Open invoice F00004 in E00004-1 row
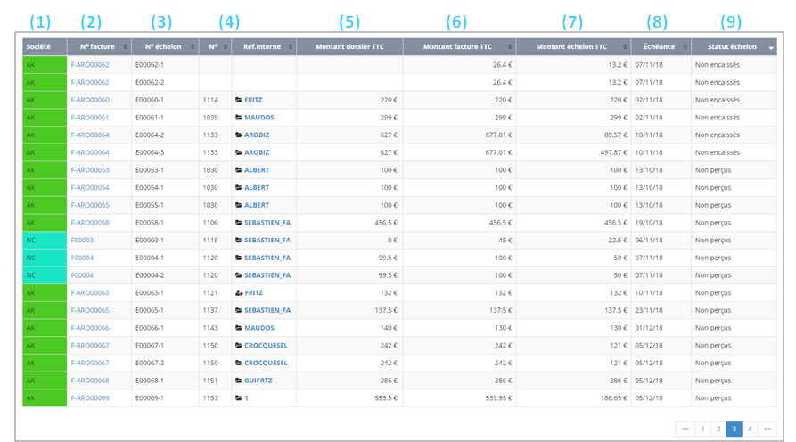 tap(82, 258)
